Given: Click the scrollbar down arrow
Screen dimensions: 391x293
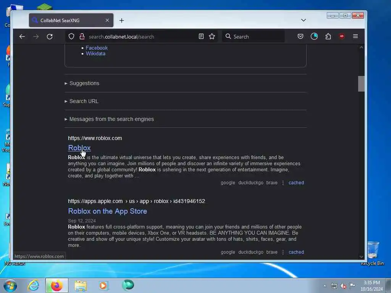Looking at the screenshot, I should click(361, 257).
